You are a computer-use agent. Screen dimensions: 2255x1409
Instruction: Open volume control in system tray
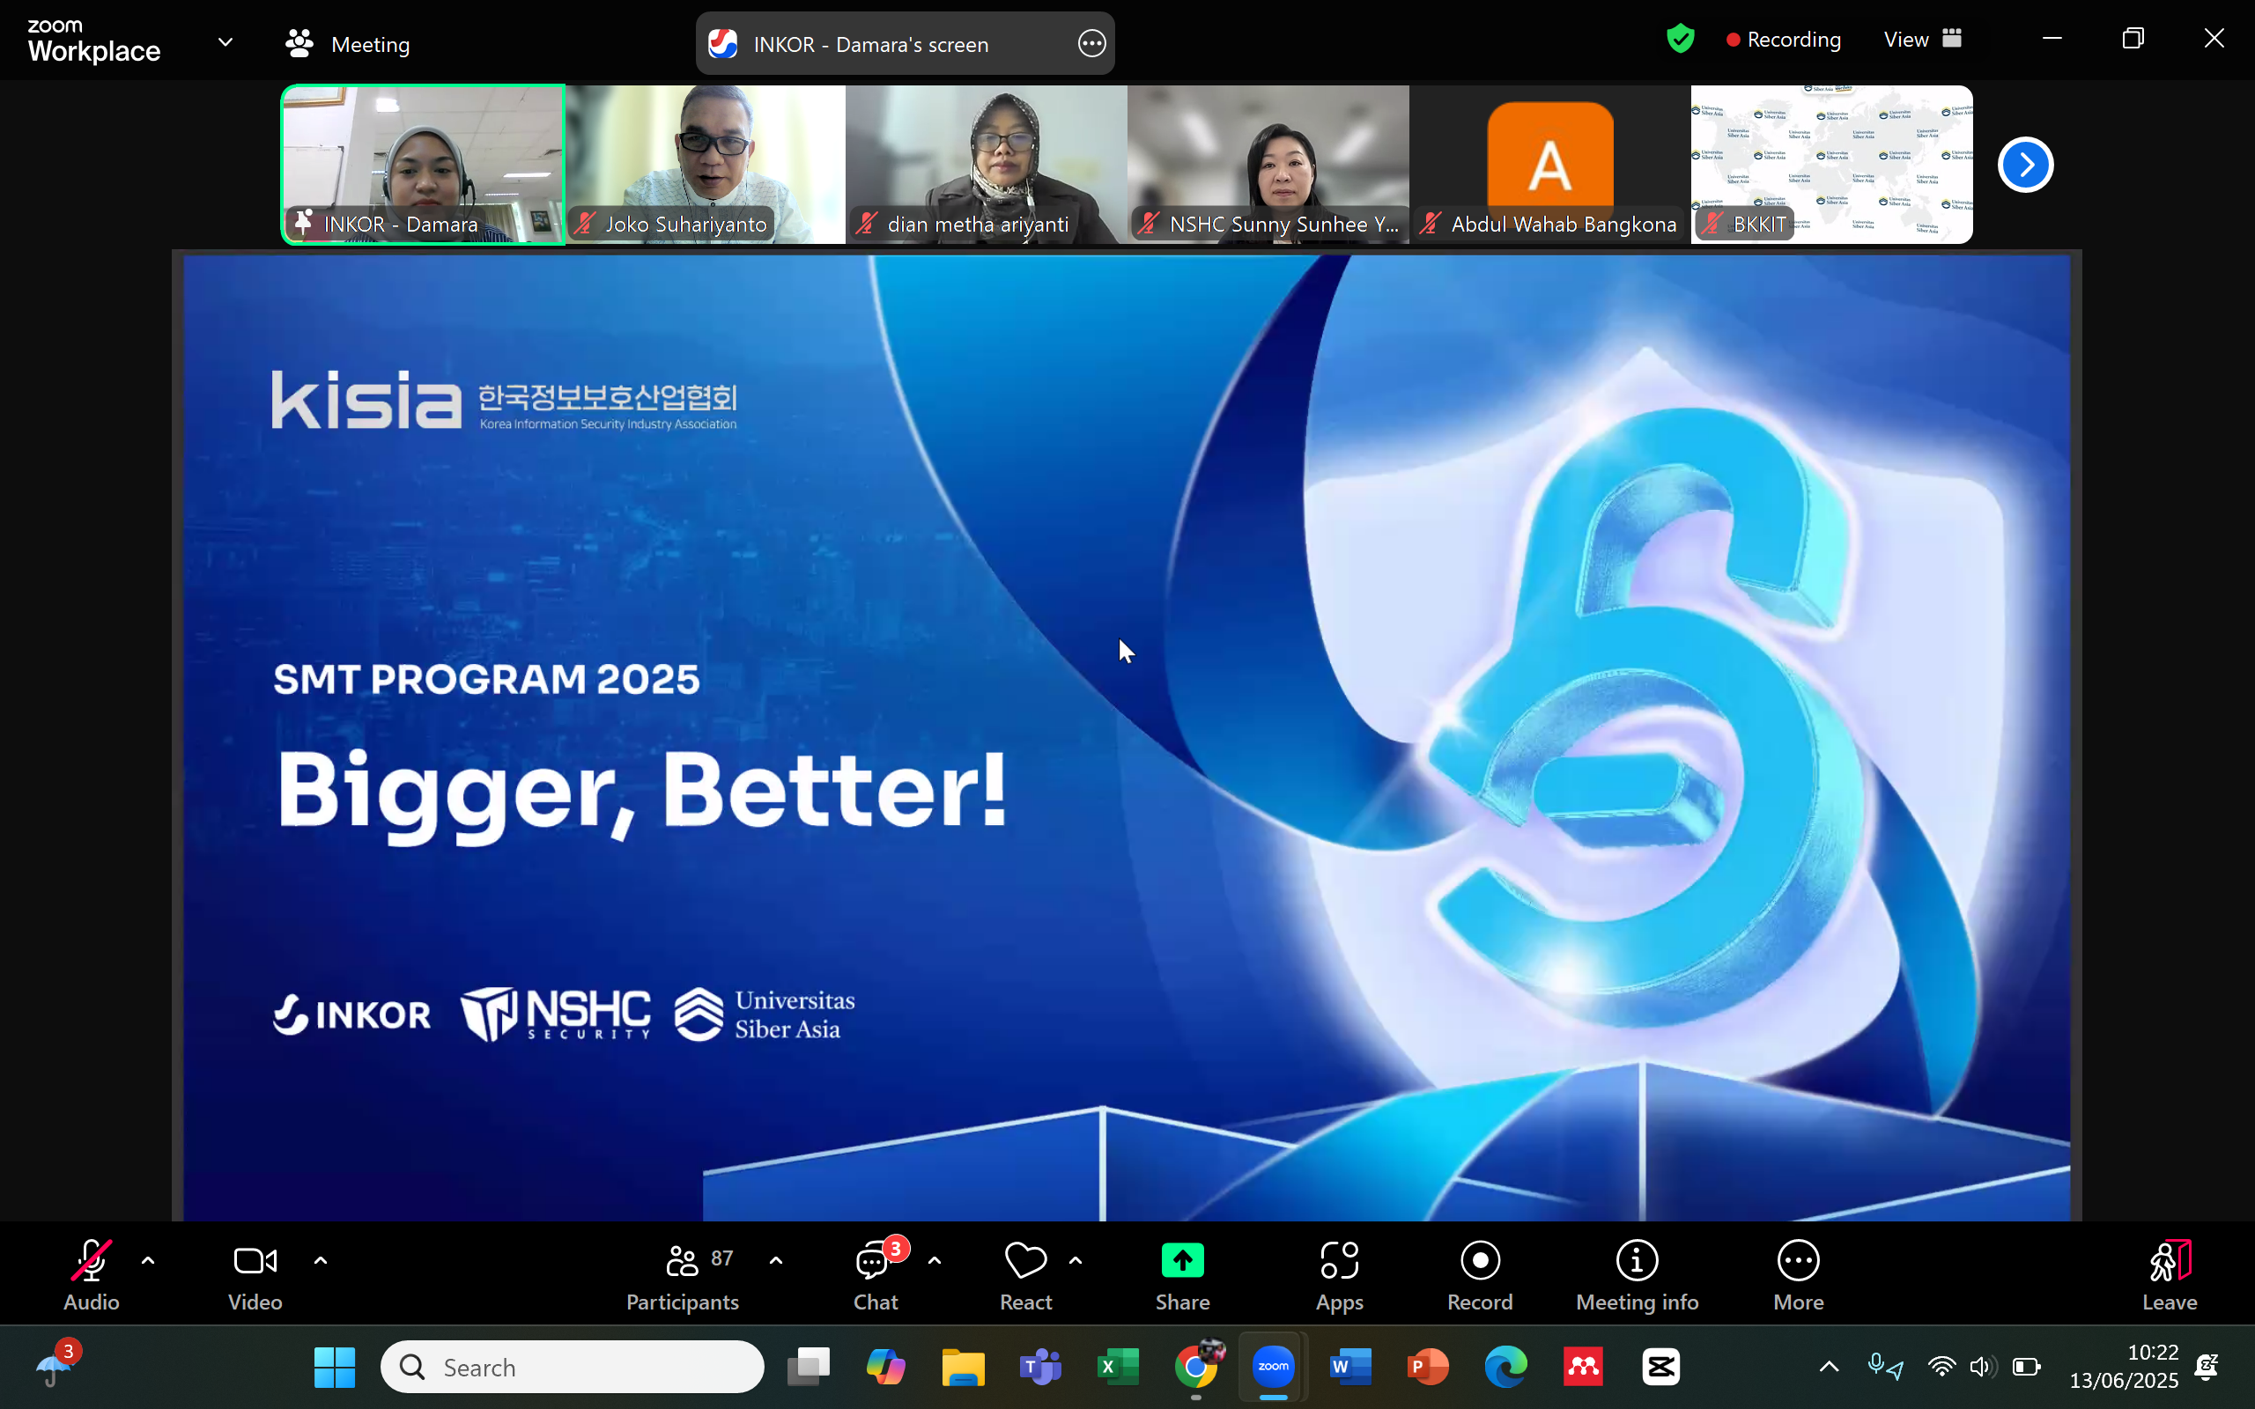click(x=1983, y=1366)
